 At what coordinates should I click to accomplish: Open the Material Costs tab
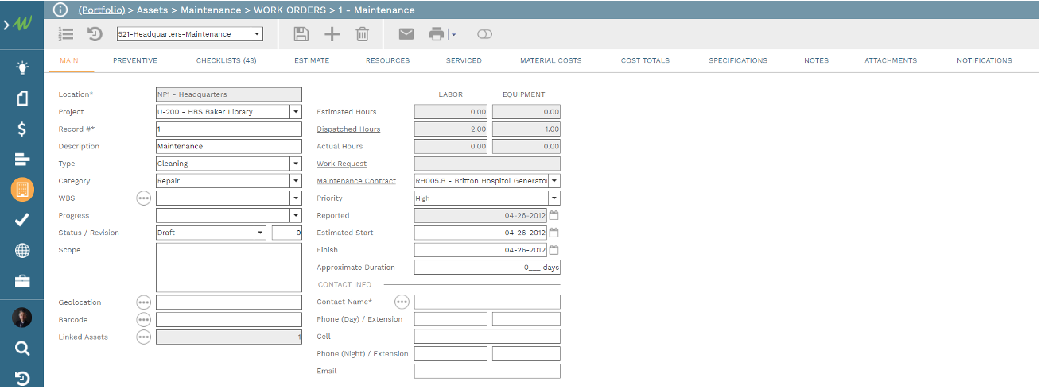550,60
